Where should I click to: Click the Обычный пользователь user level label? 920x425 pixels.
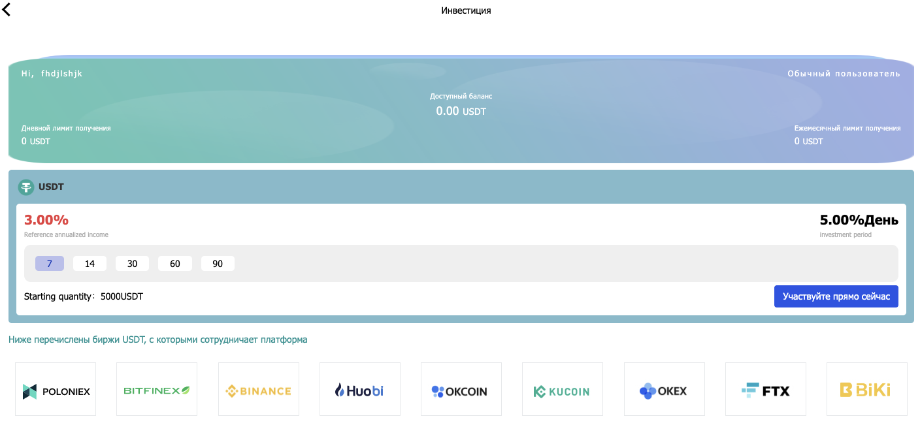[x=844, y=74]
